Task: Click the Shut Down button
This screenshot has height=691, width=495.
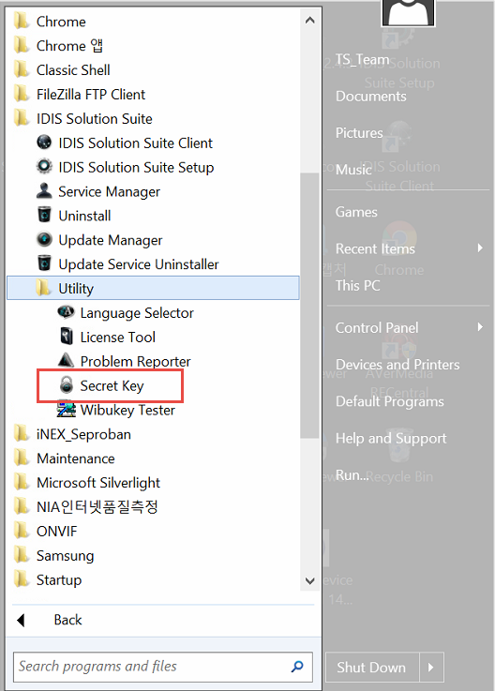Action: click(372, 667)
